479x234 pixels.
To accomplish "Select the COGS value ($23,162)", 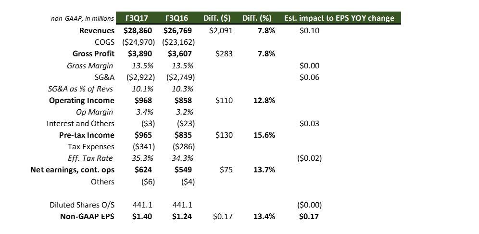I will (178, 42).
